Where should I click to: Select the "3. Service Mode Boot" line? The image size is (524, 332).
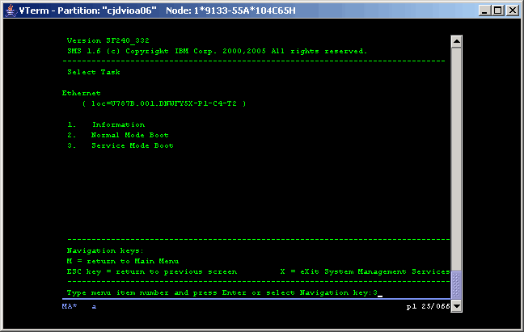[x=120, y=145]
